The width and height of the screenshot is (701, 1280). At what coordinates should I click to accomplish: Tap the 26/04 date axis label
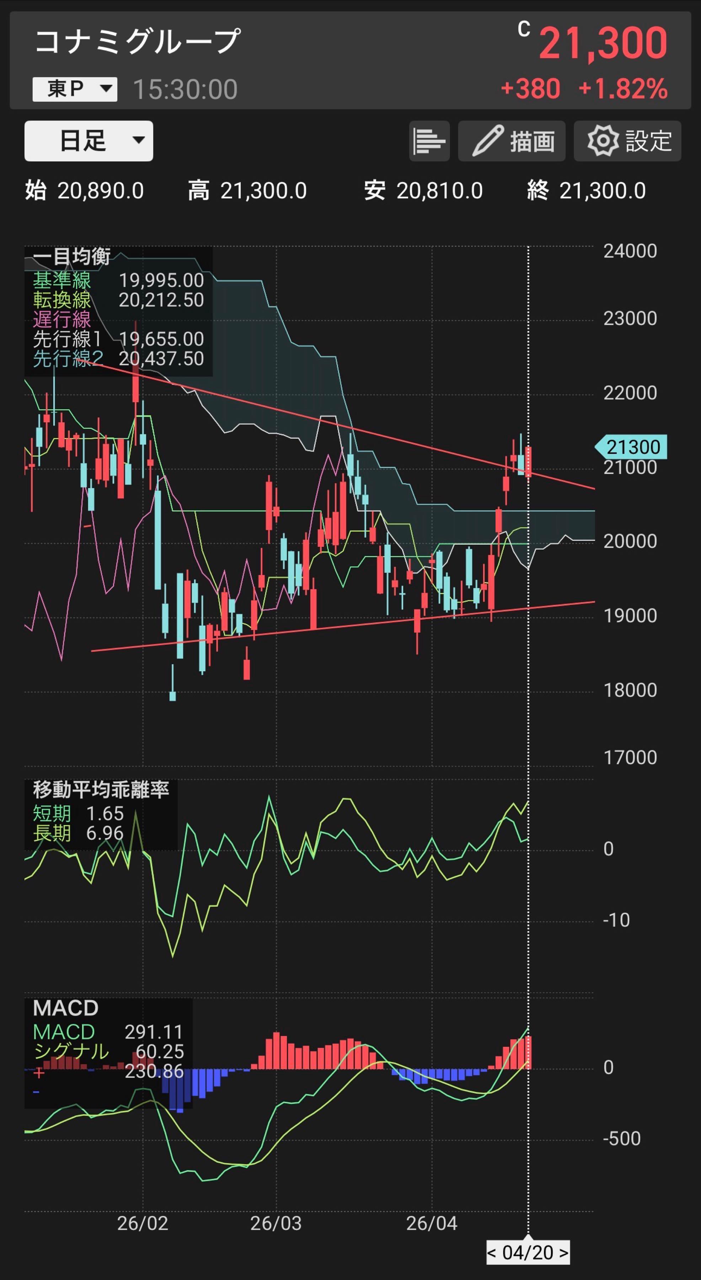(432, 1223)
